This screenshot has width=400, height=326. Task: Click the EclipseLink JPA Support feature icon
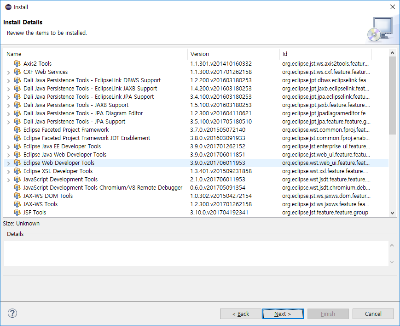[x=17, y=97]
